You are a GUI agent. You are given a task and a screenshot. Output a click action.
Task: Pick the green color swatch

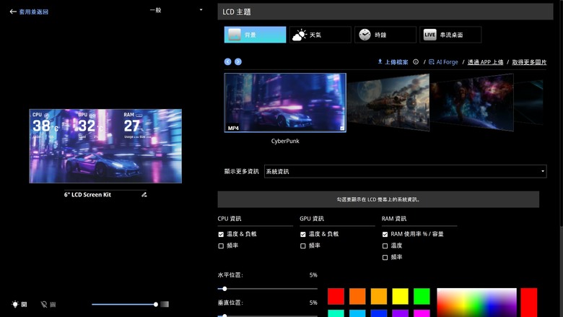pos(422,296)
